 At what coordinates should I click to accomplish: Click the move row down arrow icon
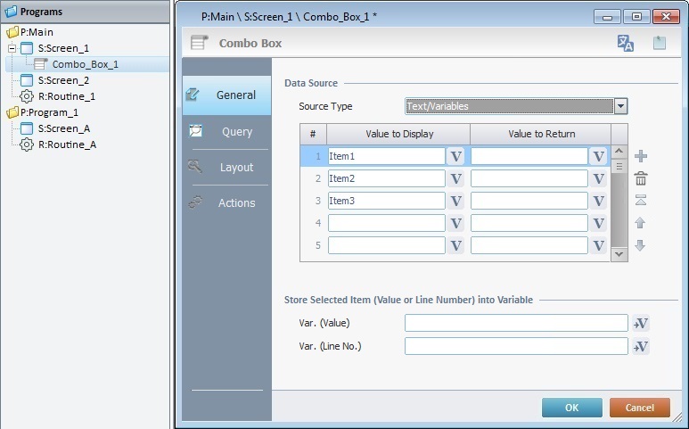tap(640, 245)
